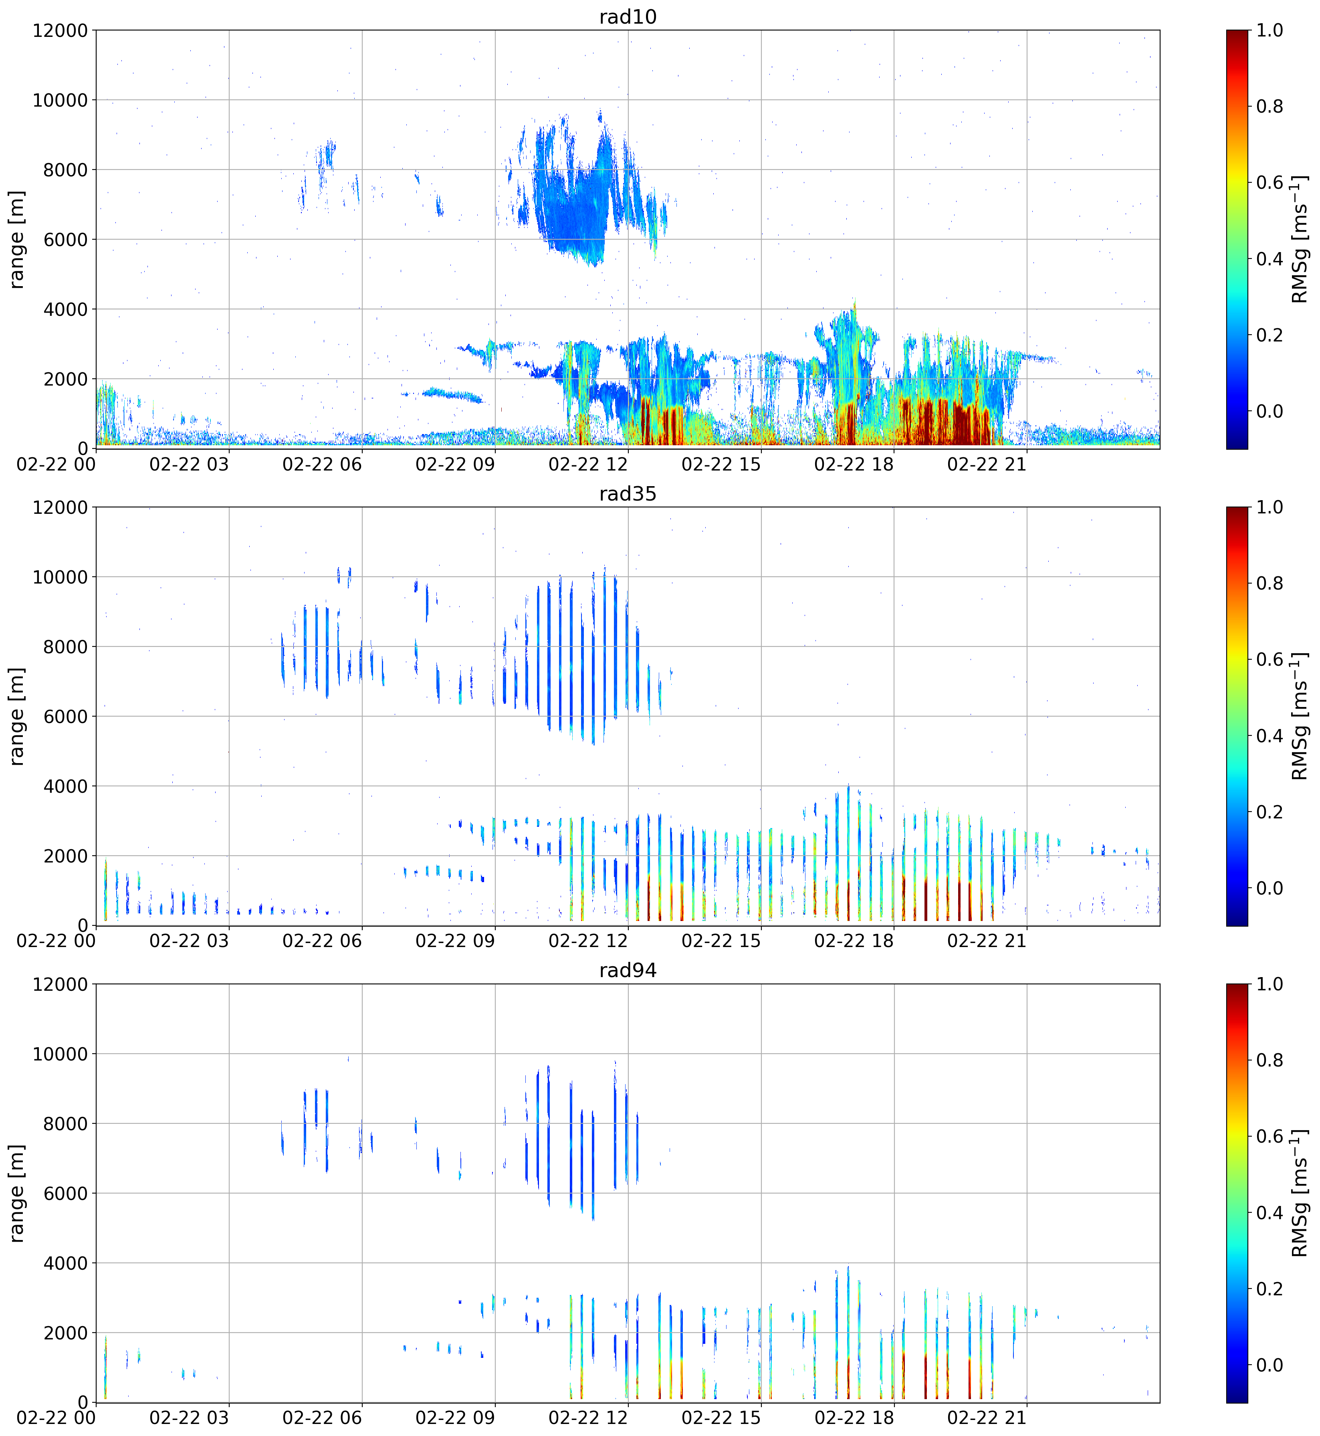Click the "rad10" plot title
The width and height of the screenshot is (1320, 1436).
pyautogui.click(x=627, y=16)
